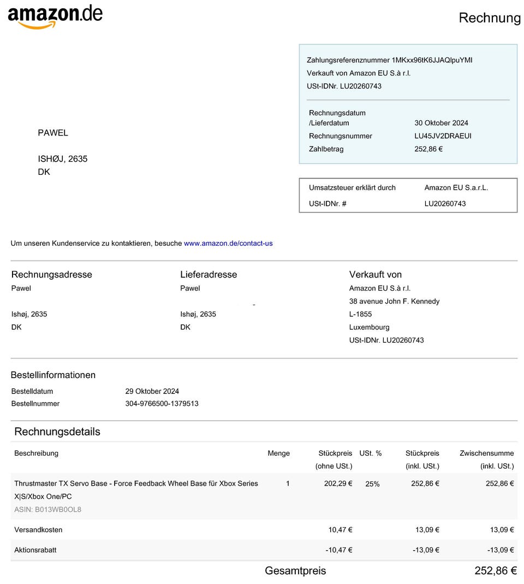Click the Bestelldatum value 29 Oktober 2024

[152, 391]
